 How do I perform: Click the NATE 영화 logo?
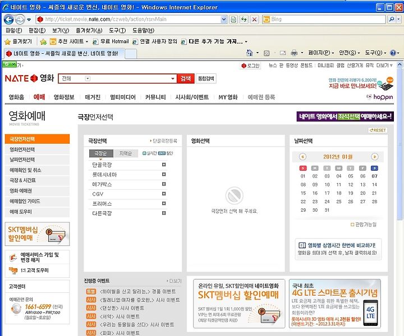tap(29, 78)
